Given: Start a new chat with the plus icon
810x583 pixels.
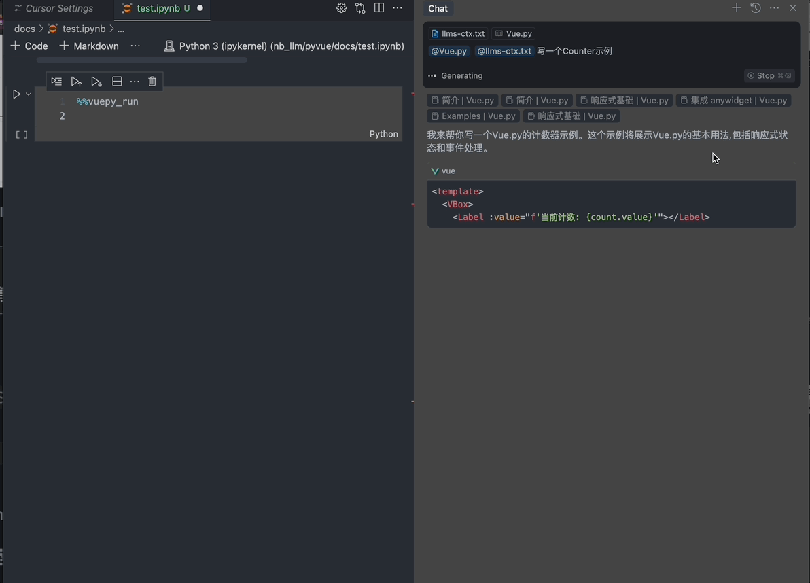Looking at the screenshot, I should (736, 7).
